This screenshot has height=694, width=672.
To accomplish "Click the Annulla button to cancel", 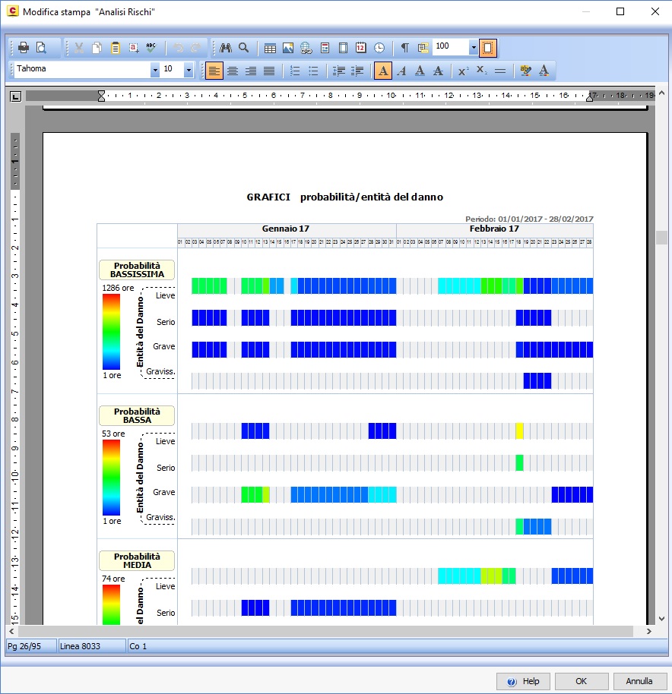I will pyautogui.click(x=639, y=681).
